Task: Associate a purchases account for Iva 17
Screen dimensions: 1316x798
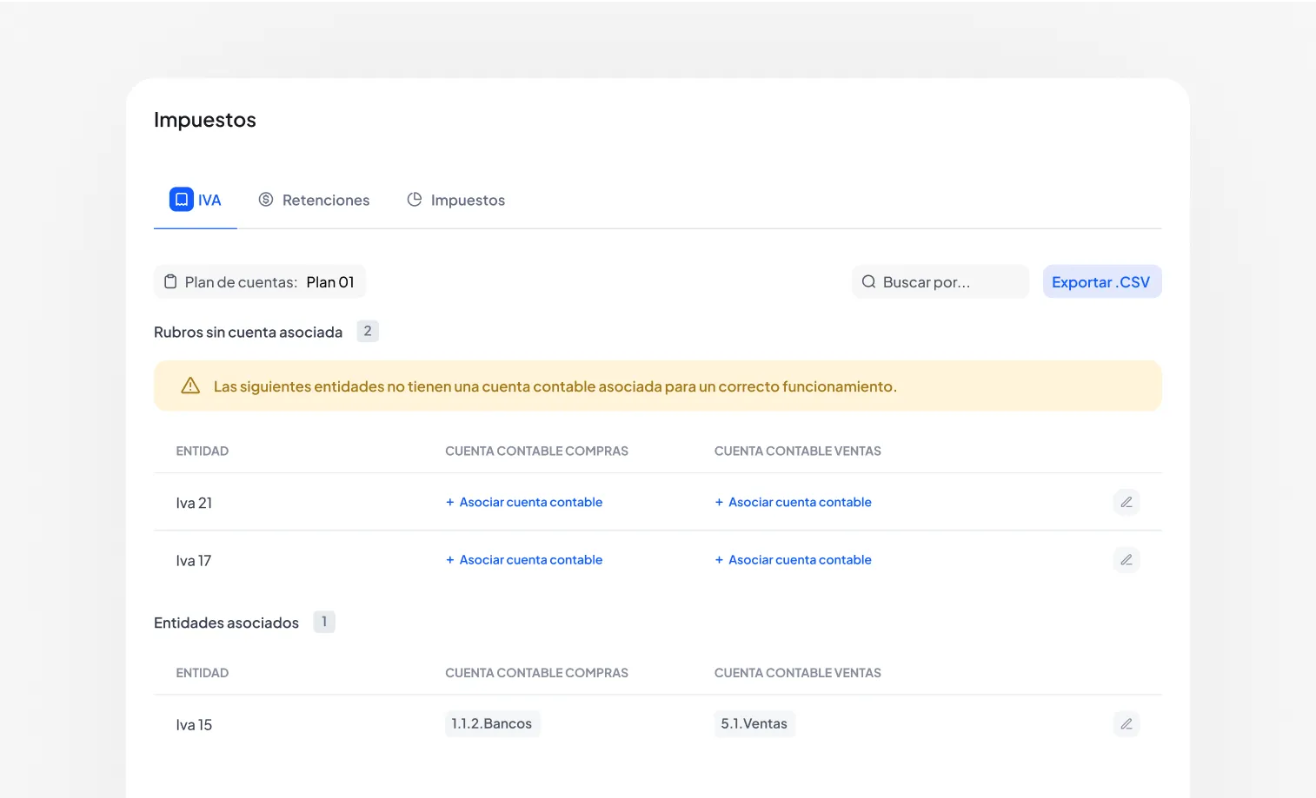Action: [x=524, y=560]
